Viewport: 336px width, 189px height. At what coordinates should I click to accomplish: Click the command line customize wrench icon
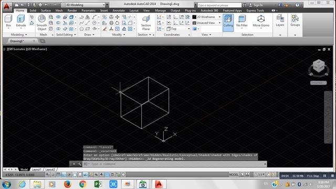click(79, 164)
